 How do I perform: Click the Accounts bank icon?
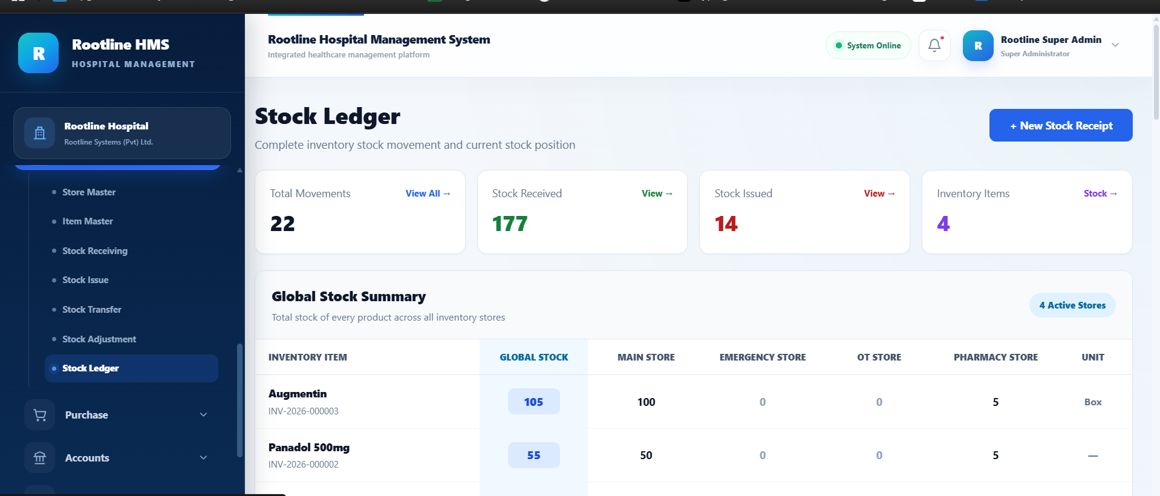click(x=40, y=458)
